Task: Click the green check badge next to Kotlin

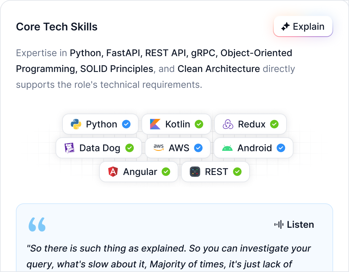Action: [199, 124]
